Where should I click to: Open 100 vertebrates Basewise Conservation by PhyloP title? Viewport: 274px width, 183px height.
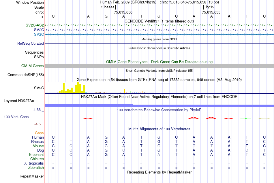(159, 110)
